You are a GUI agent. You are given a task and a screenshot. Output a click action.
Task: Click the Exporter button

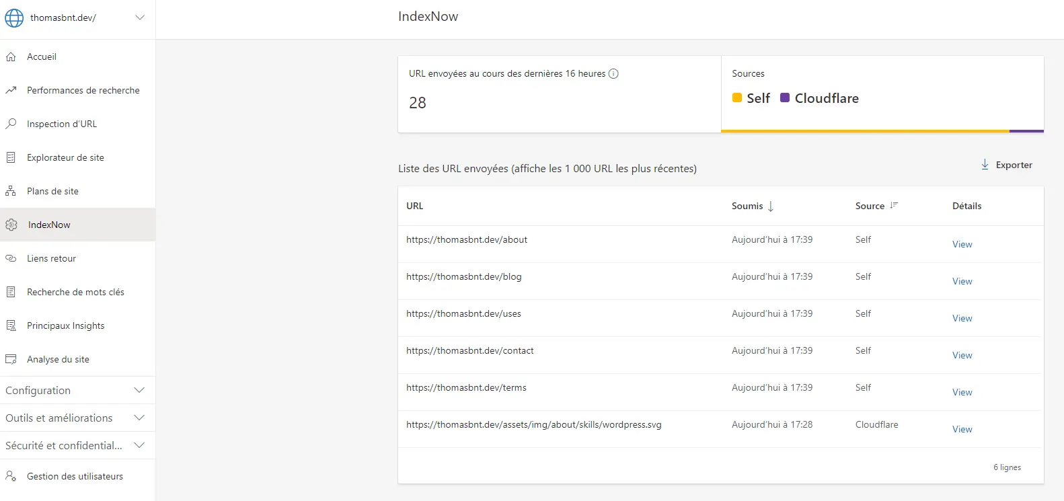pos(1006,165)
